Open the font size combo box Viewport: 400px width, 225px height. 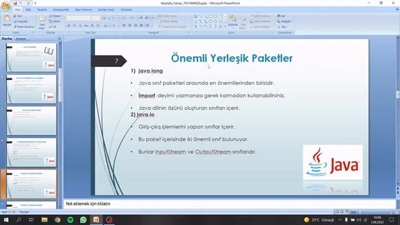coord(96,18)
